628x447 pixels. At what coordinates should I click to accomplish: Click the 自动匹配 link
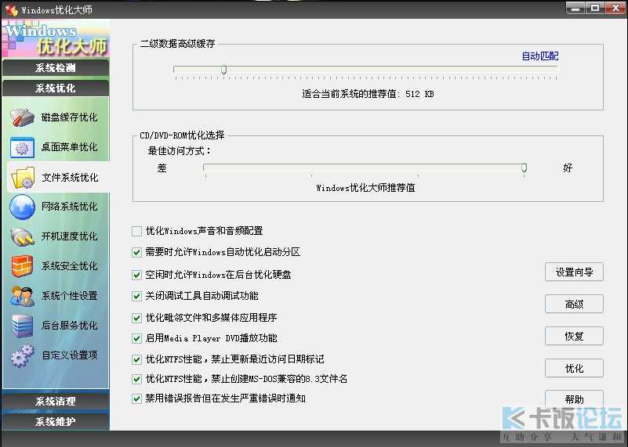pos(540,56)
